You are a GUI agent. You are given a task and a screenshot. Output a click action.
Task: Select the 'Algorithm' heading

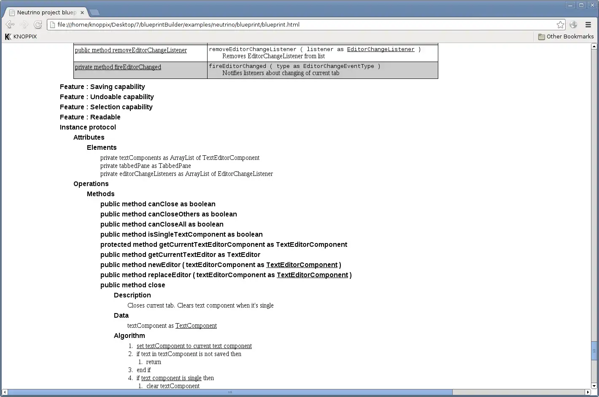point(130,336)
